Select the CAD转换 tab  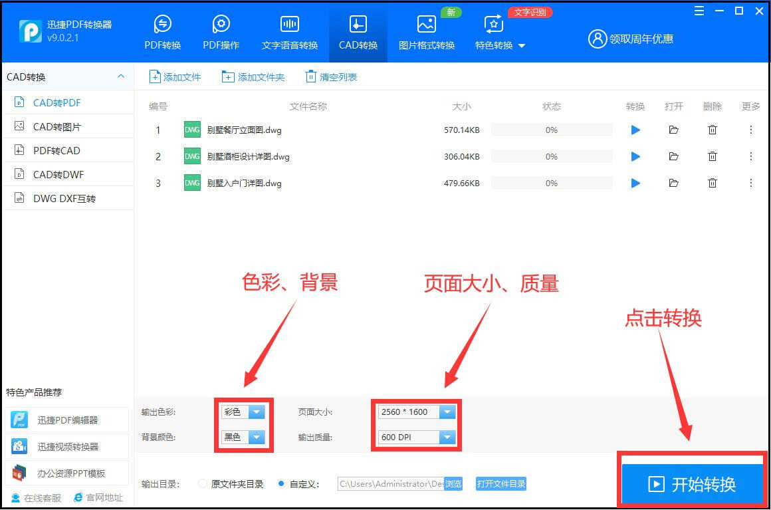[x=358, y=33]
